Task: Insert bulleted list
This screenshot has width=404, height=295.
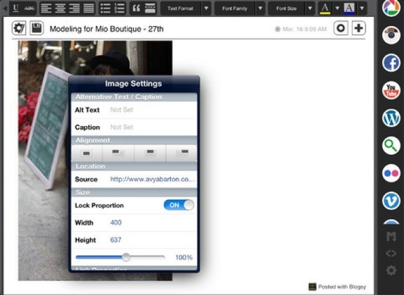Action: [x=106, y=8]
